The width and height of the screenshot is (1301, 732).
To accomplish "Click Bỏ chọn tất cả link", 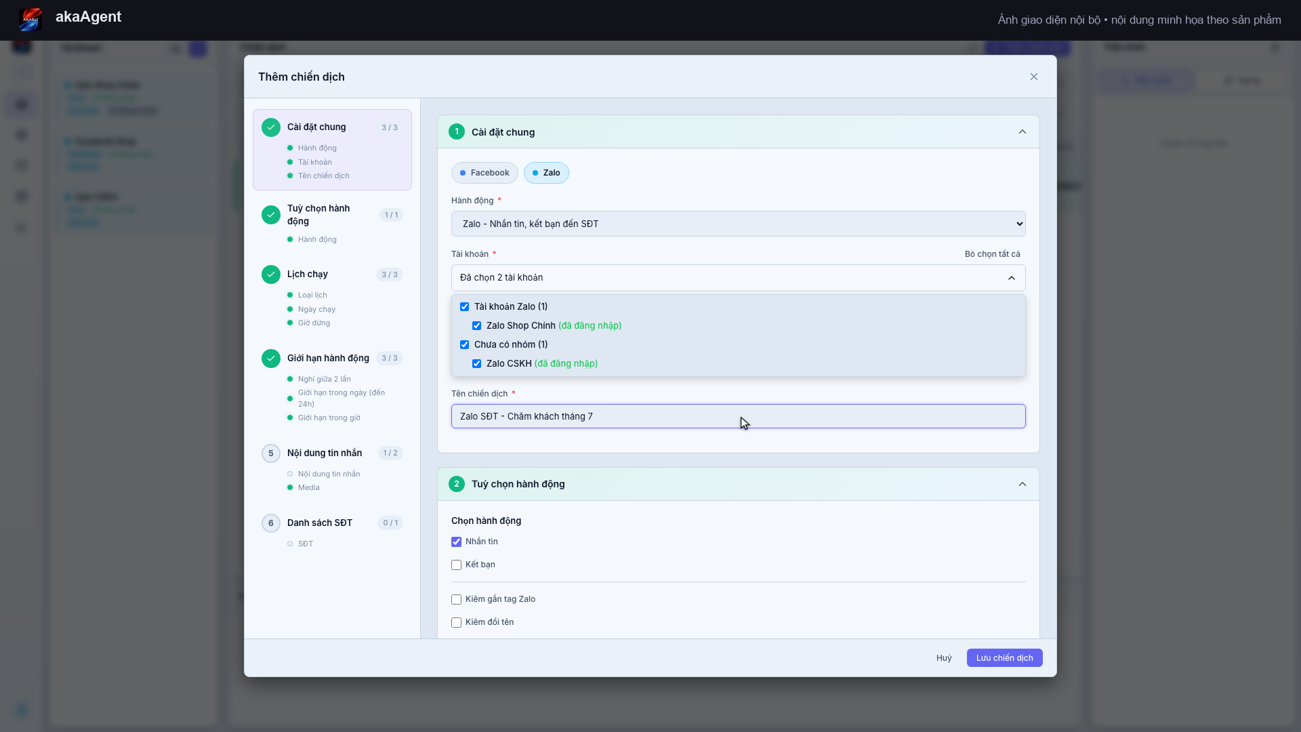I will click(992, 254).
